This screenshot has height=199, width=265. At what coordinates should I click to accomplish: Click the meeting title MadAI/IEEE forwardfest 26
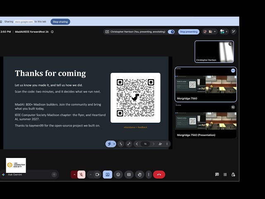pyautogui.click(x=32, y=32)
